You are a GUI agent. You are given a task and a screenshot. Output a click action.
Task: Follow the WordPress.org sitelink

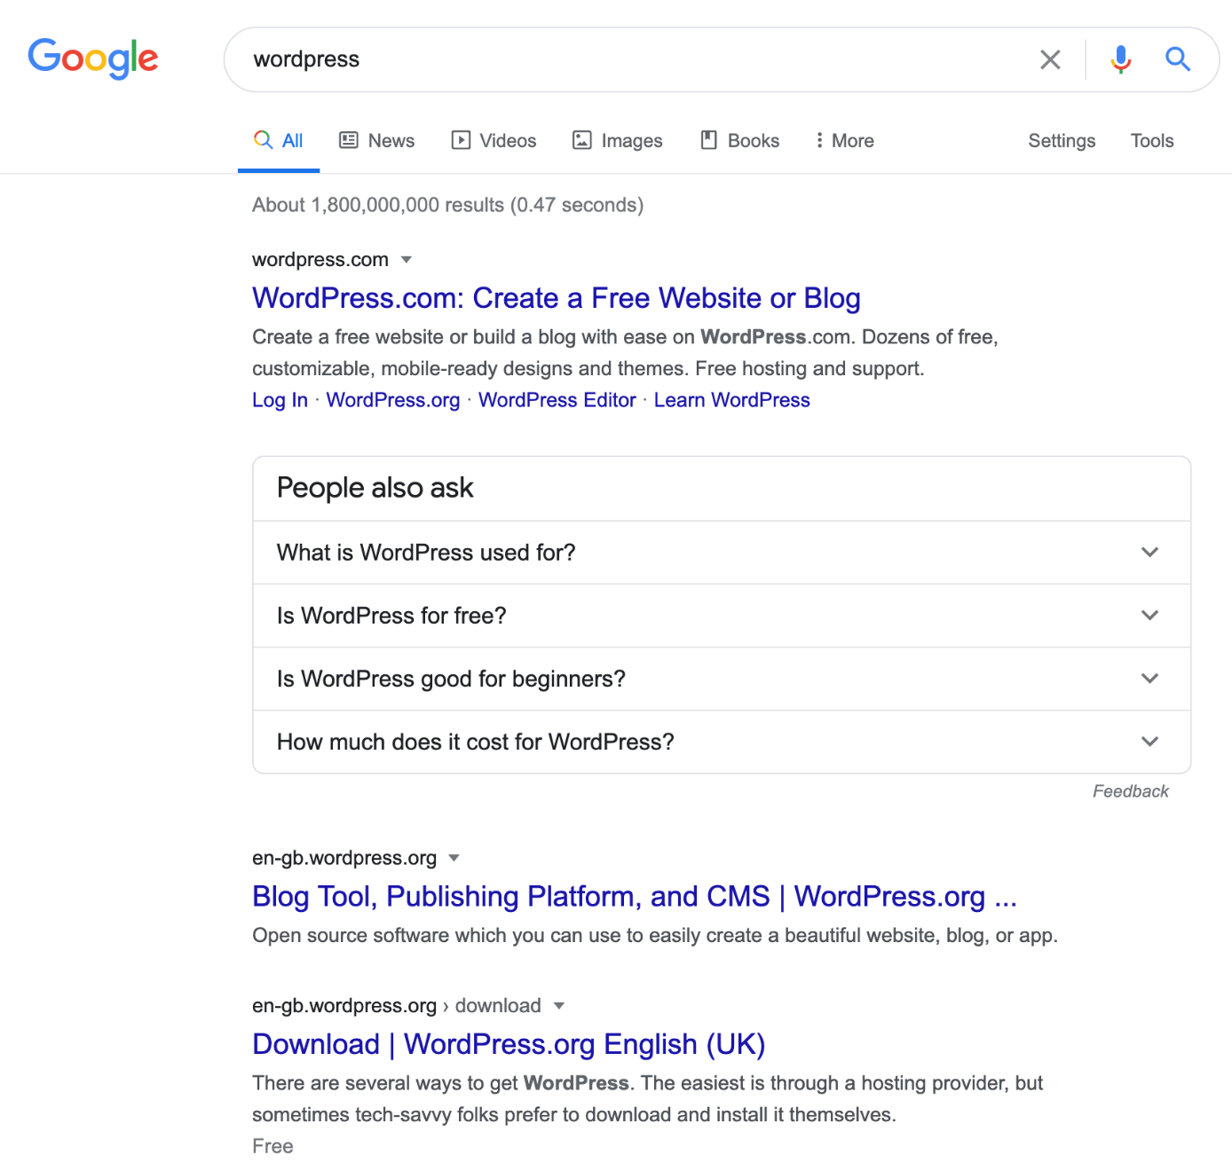click(393, 400)
